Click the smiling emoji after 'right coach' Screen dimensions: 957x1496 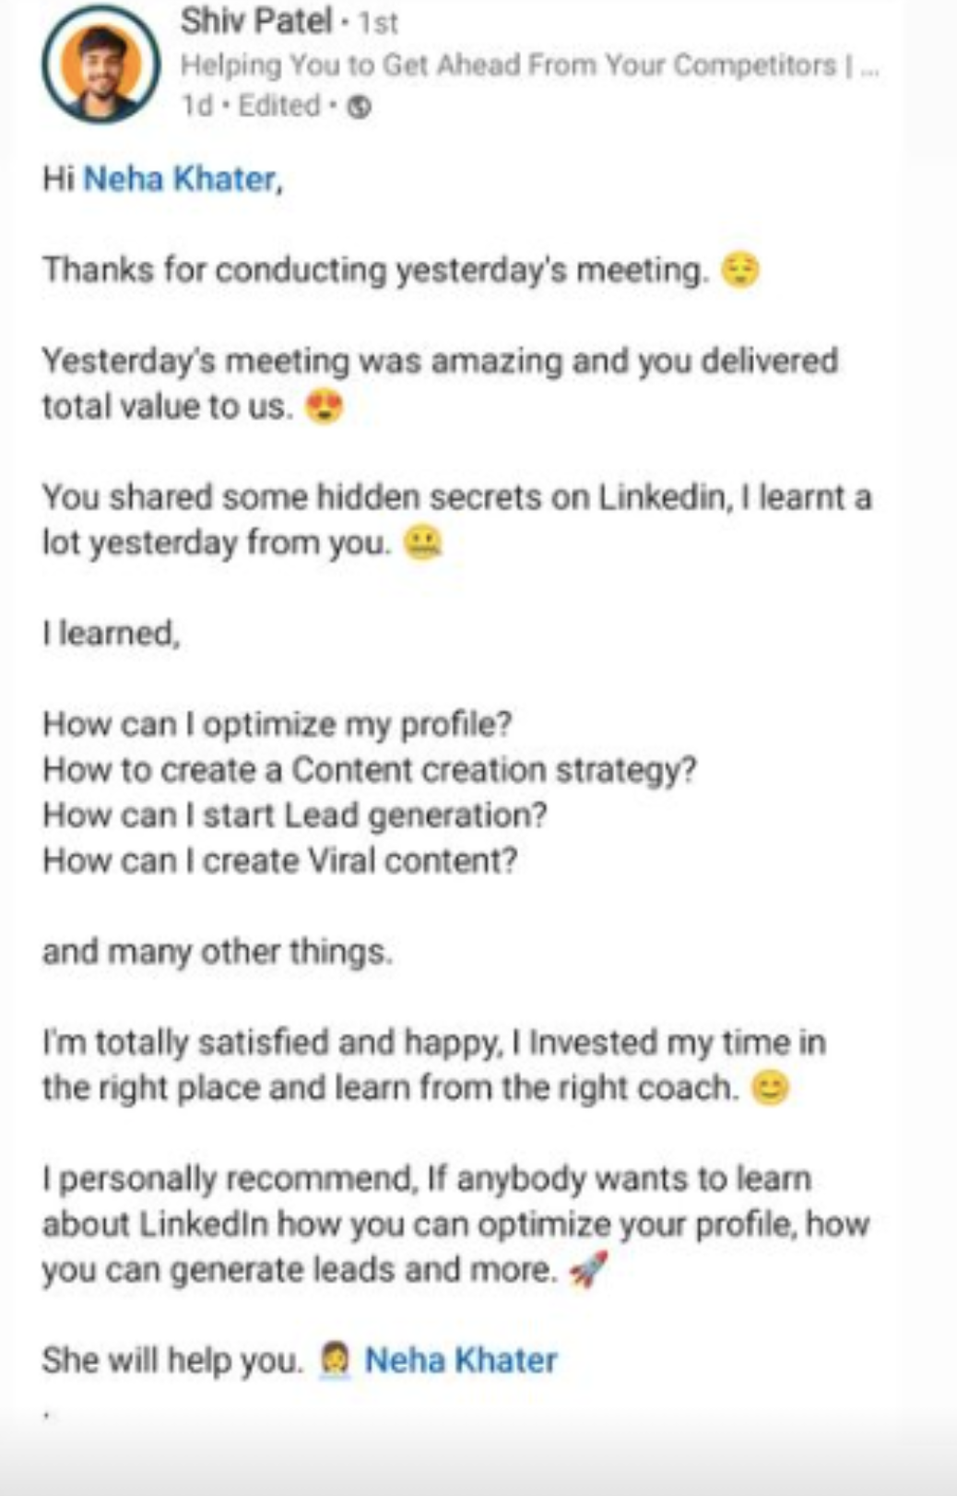click(770, 1088)
